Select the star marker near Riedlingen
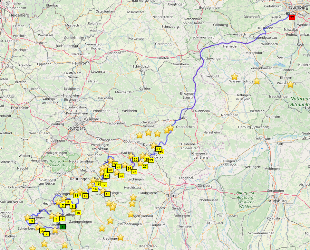Viewport: 310px width, 250px height. pyautogui.click(x=121, y=237)
